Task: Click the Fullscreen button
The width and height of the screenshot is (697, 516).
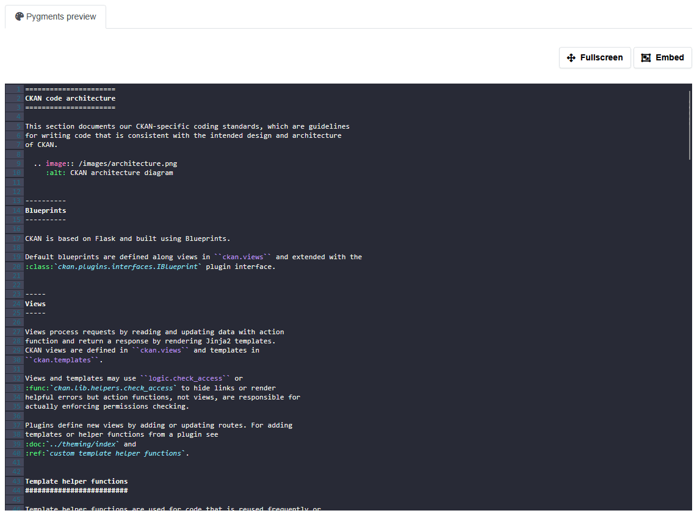Action: click(x=594, y=58)
